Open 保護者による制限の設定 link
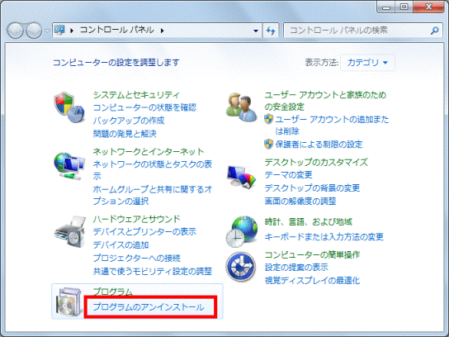The width and height of the screenshot is (449, 337). click(319, 145)
